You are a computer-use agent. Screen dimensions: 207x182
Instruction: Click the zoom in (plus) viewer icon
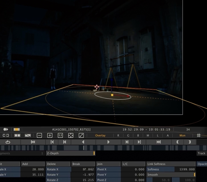click(x=50, y=136)
